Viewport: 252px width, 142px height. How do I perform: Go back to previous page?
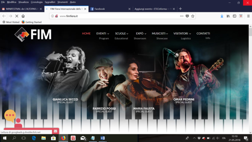[x=4, y=16]
